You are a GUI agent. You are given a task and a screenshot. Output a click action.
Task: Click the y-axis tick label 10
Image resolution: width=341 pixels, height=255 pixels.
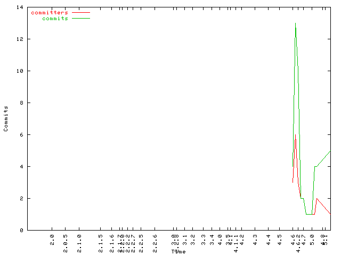click(19, 71)
